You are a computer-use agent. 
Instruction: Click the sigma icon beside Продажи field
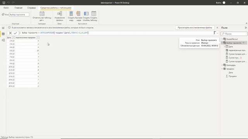pos(227,76)
